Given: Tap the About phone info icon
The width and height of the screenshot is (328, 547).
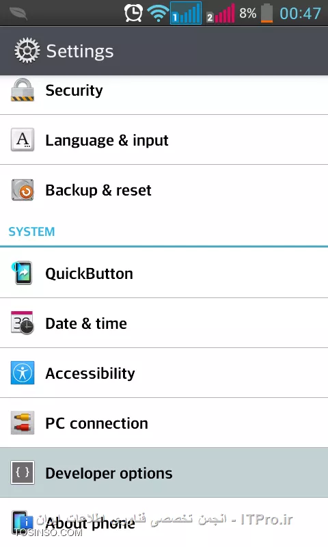Looking at the screenshot, I should 23,522.
